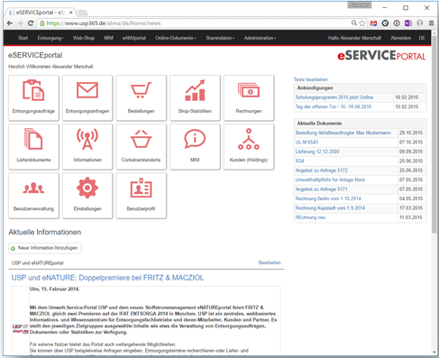Click the Neue Information hinzufügen button
The width and height of the screenshot is (439, 358).
click(45, 248)
